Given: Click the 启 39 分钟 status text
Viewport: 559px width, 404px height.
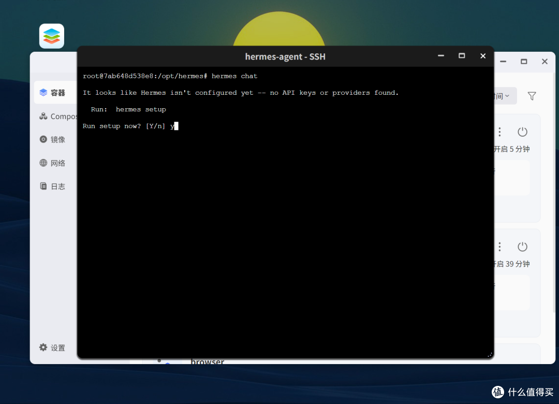Looking at the screenshot, I should pyautogui.click(x=512, y=264).
